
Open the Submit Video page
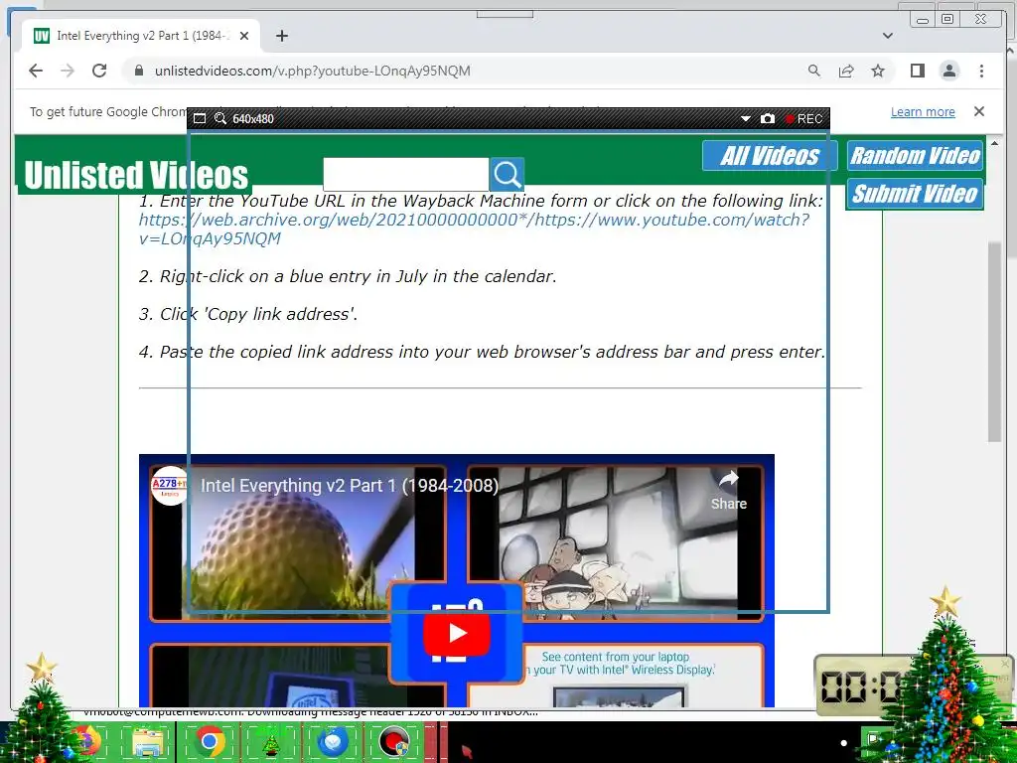[x=915, y=194]
